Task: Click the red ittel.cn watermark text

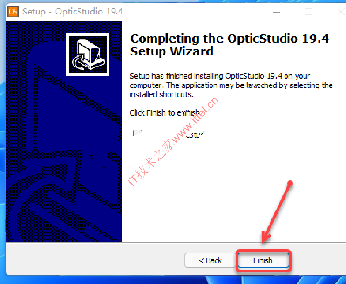Action: click(173, 141)
